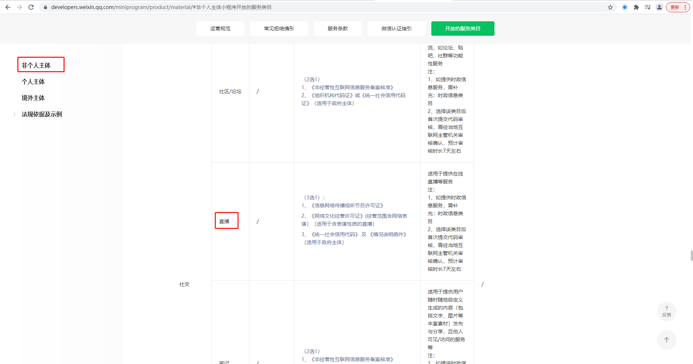View site security lock info
Image resolution: width=693 pixels, height=364 pixels.
[x=45, y=7]
